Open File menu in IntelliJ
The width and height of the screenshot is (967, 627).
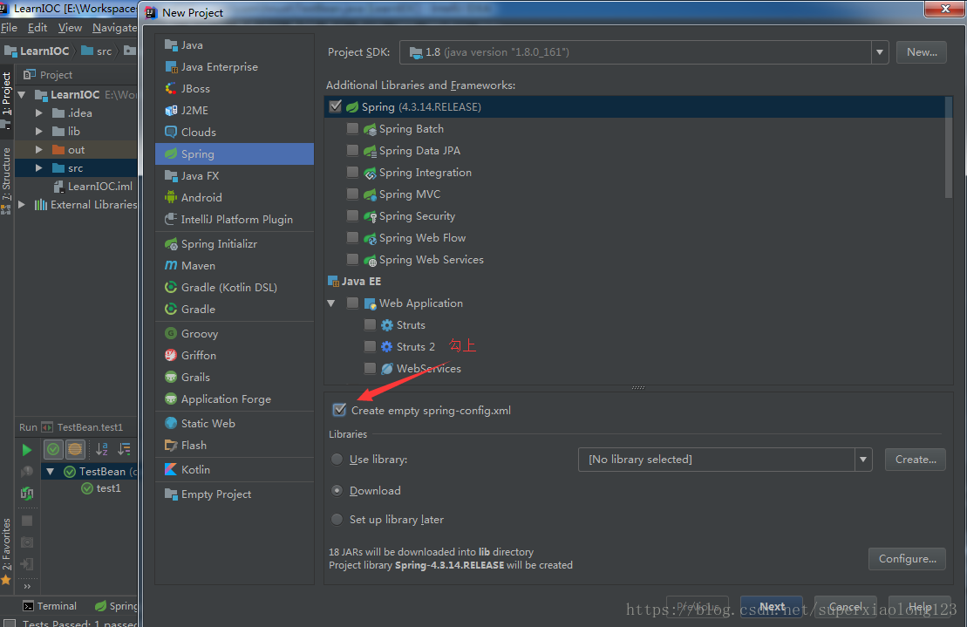point(10,28)
